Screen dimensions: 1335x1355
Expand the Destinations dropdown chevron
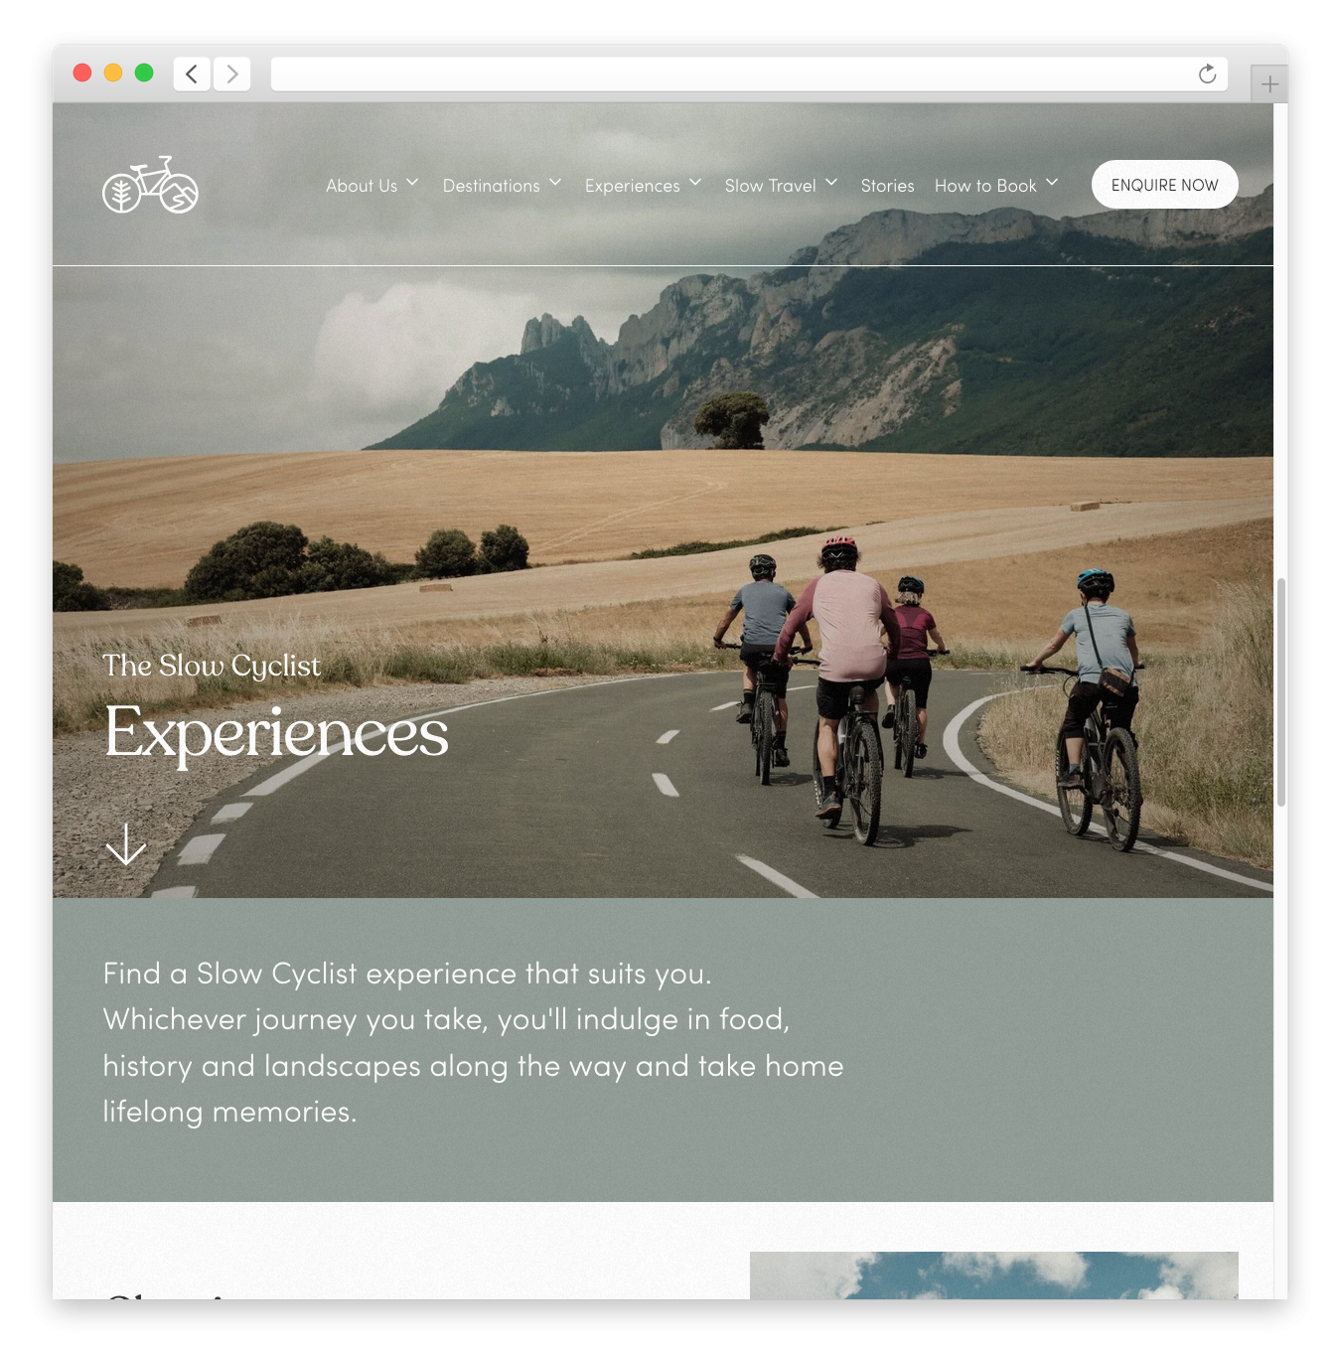pos(555,183)
